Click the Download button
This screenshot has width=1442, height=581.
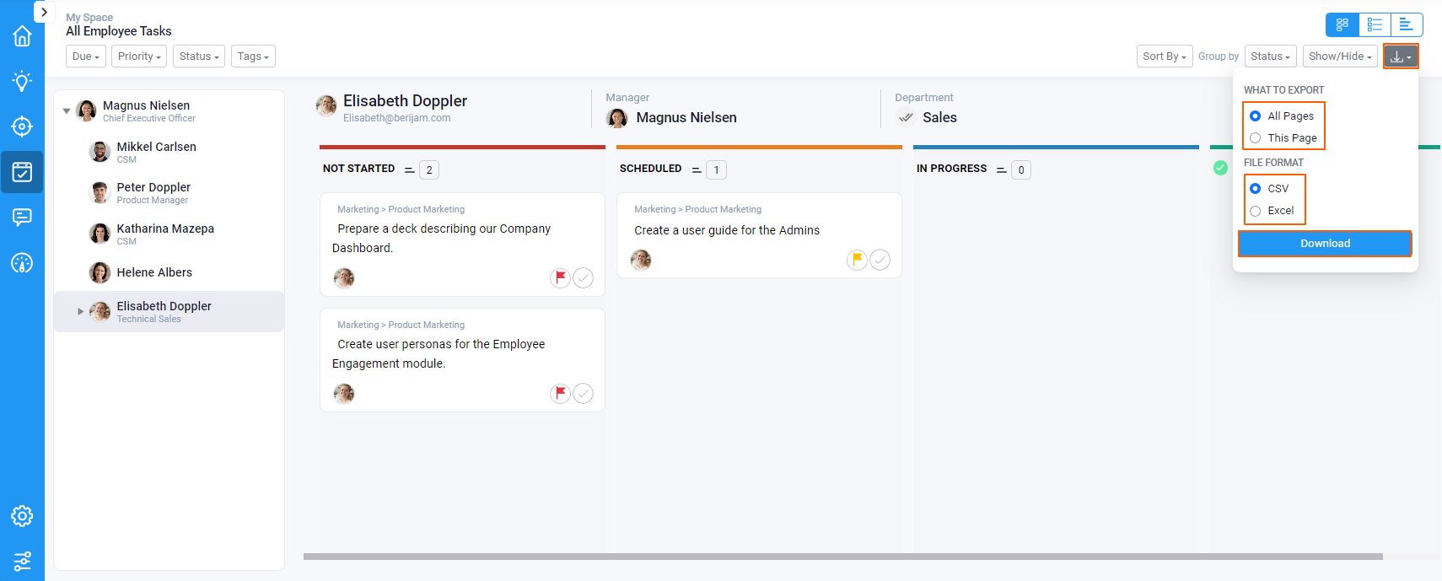(x=1325, y=244)
